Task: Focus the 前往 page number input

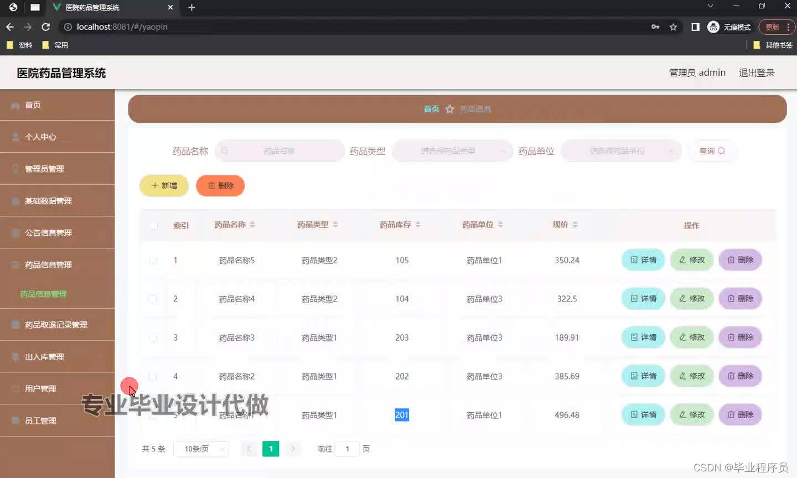Action: [x=347, y=449]
